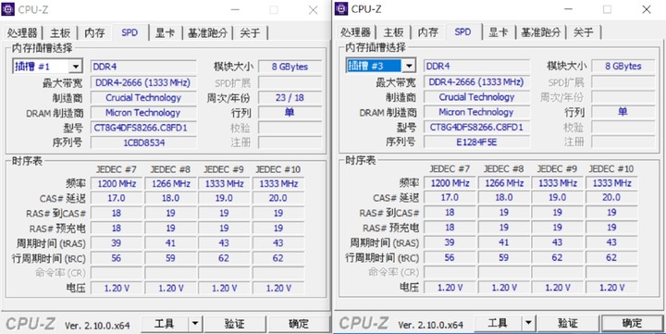Go to the 显卡 tab in right window
This screenshot has width=666, height=334.
[499, 32]
